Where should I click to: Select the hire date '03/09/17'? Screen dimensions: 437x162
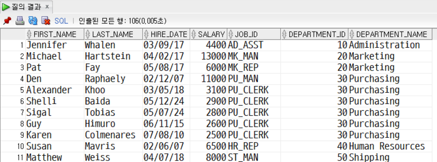(x=166, y=45)
